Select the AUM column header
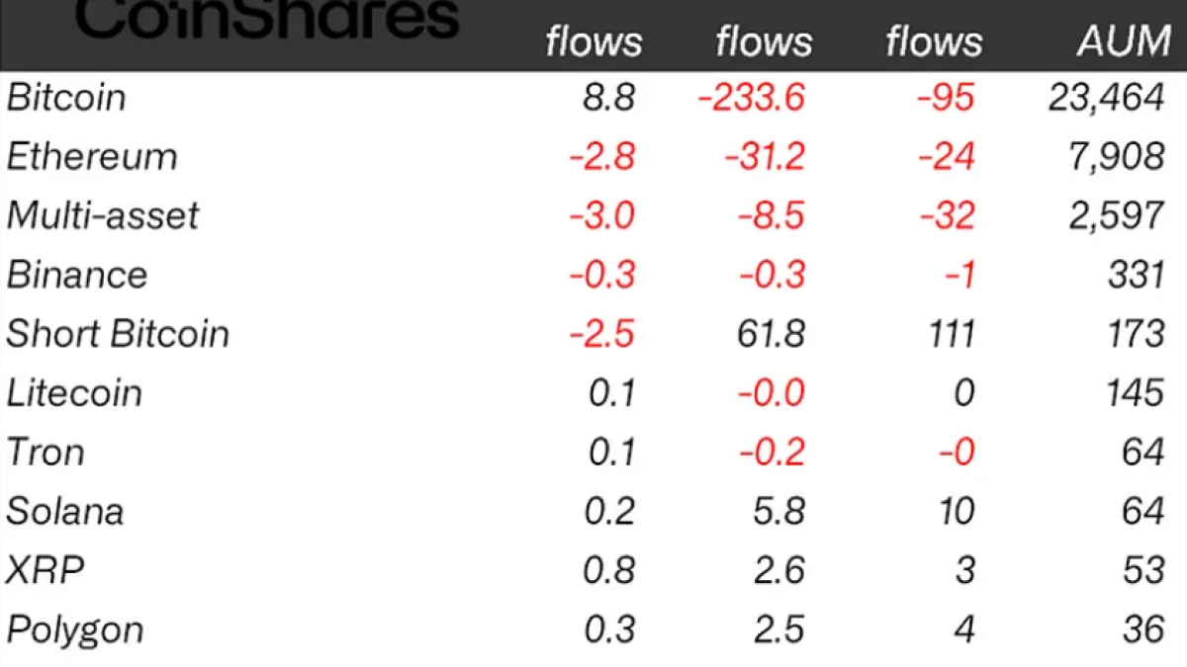1187x667 pixels. [1123, 42]
